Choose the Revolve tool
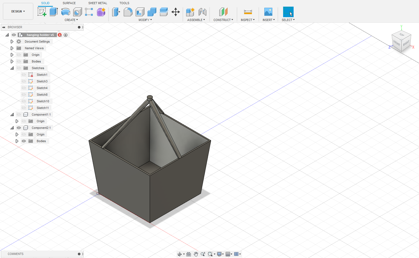 (x=65, y=12)
